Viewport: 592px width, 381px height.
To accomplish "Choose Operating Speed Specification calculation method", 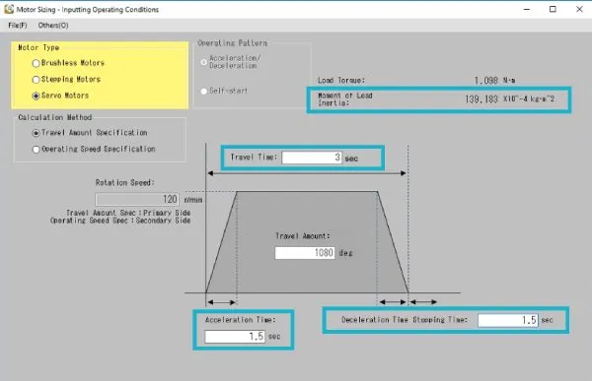I will pyautogui.click(x=37, y=150).
